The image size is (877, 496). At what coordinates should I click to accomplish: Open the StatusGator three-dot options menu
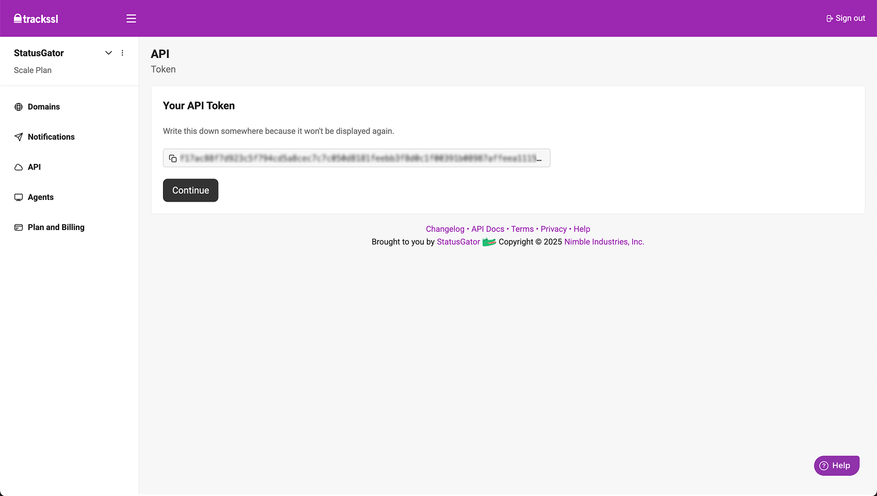[122, 53]
